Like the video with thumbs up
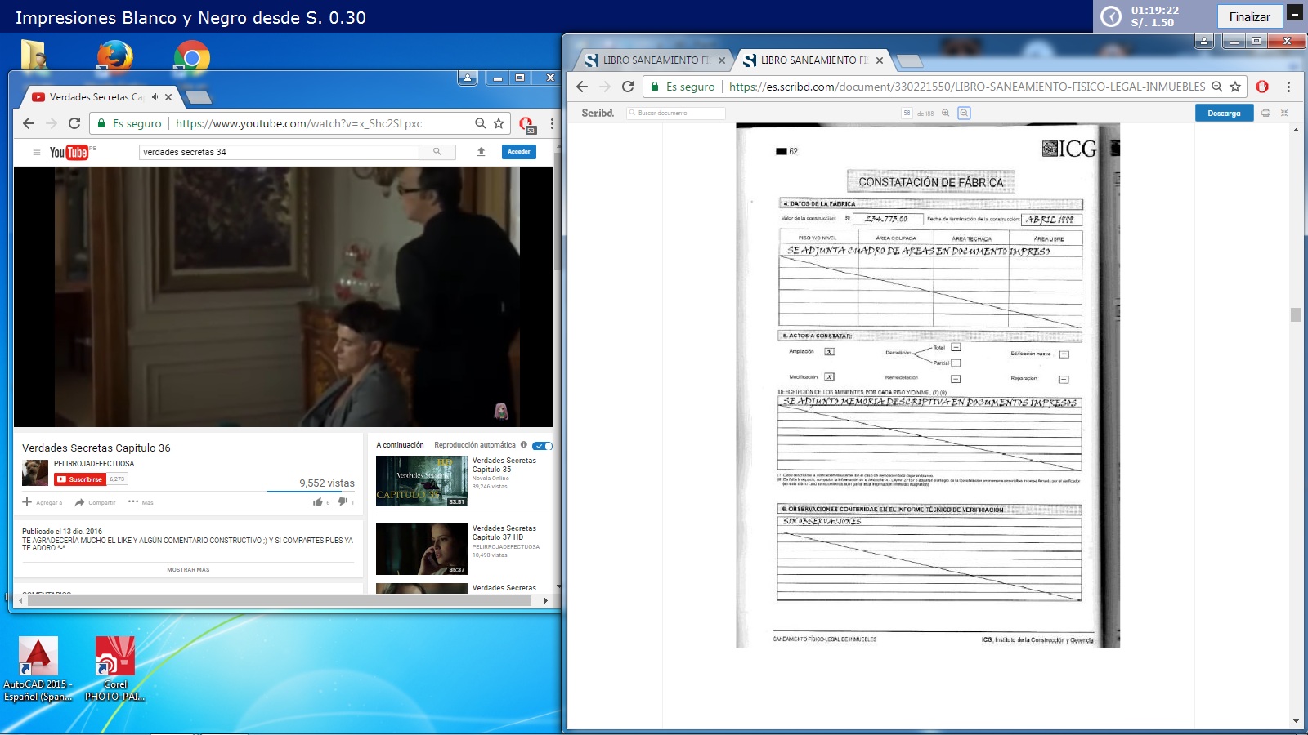This screenshot has width=1308, height=735. pos(318,502)
